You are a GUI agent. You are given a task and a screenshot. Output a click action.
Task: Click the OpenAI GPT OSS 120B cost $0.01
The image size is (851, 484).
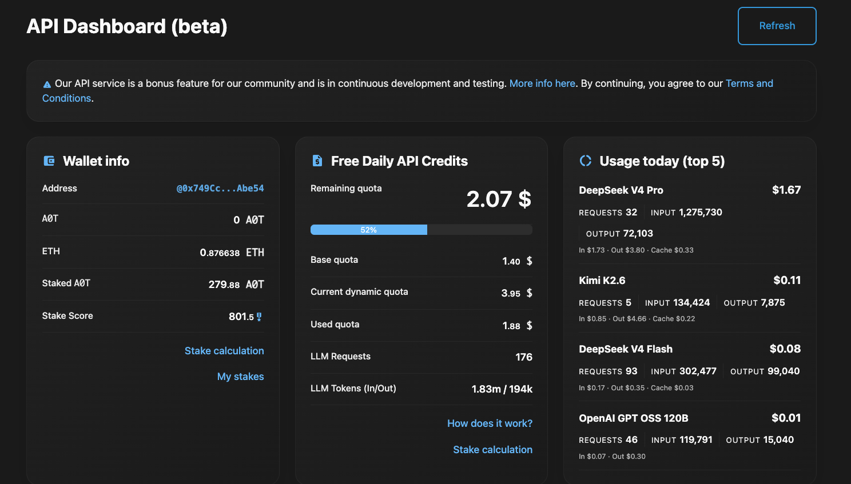(786, 418)
